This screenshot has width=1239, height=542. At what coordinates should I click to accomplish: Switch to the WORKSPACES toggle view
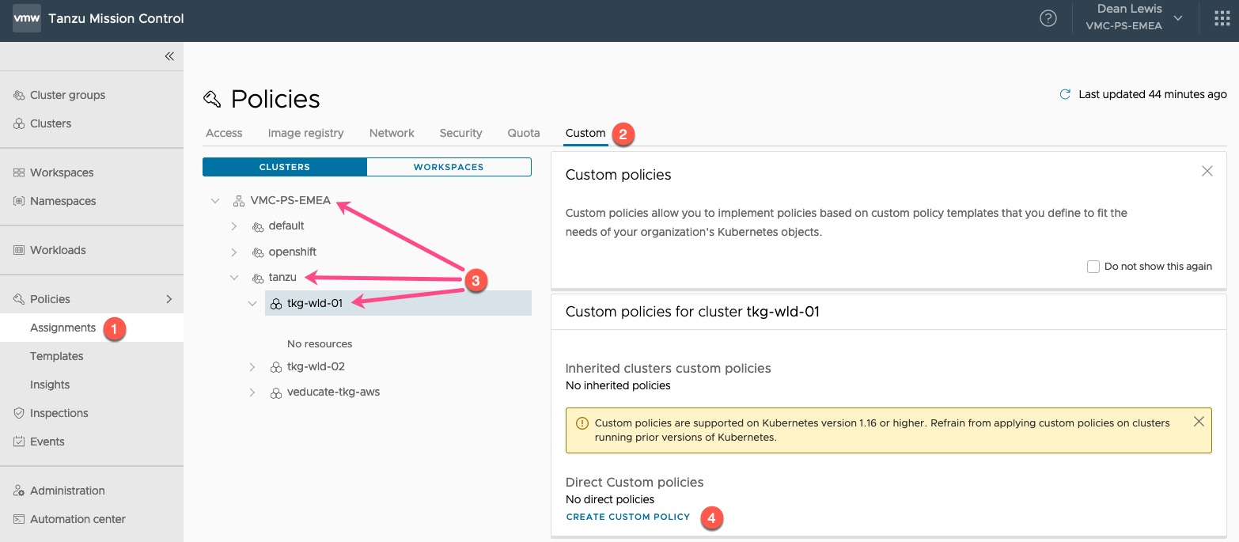pyautogui.click(x=449, y=167)
